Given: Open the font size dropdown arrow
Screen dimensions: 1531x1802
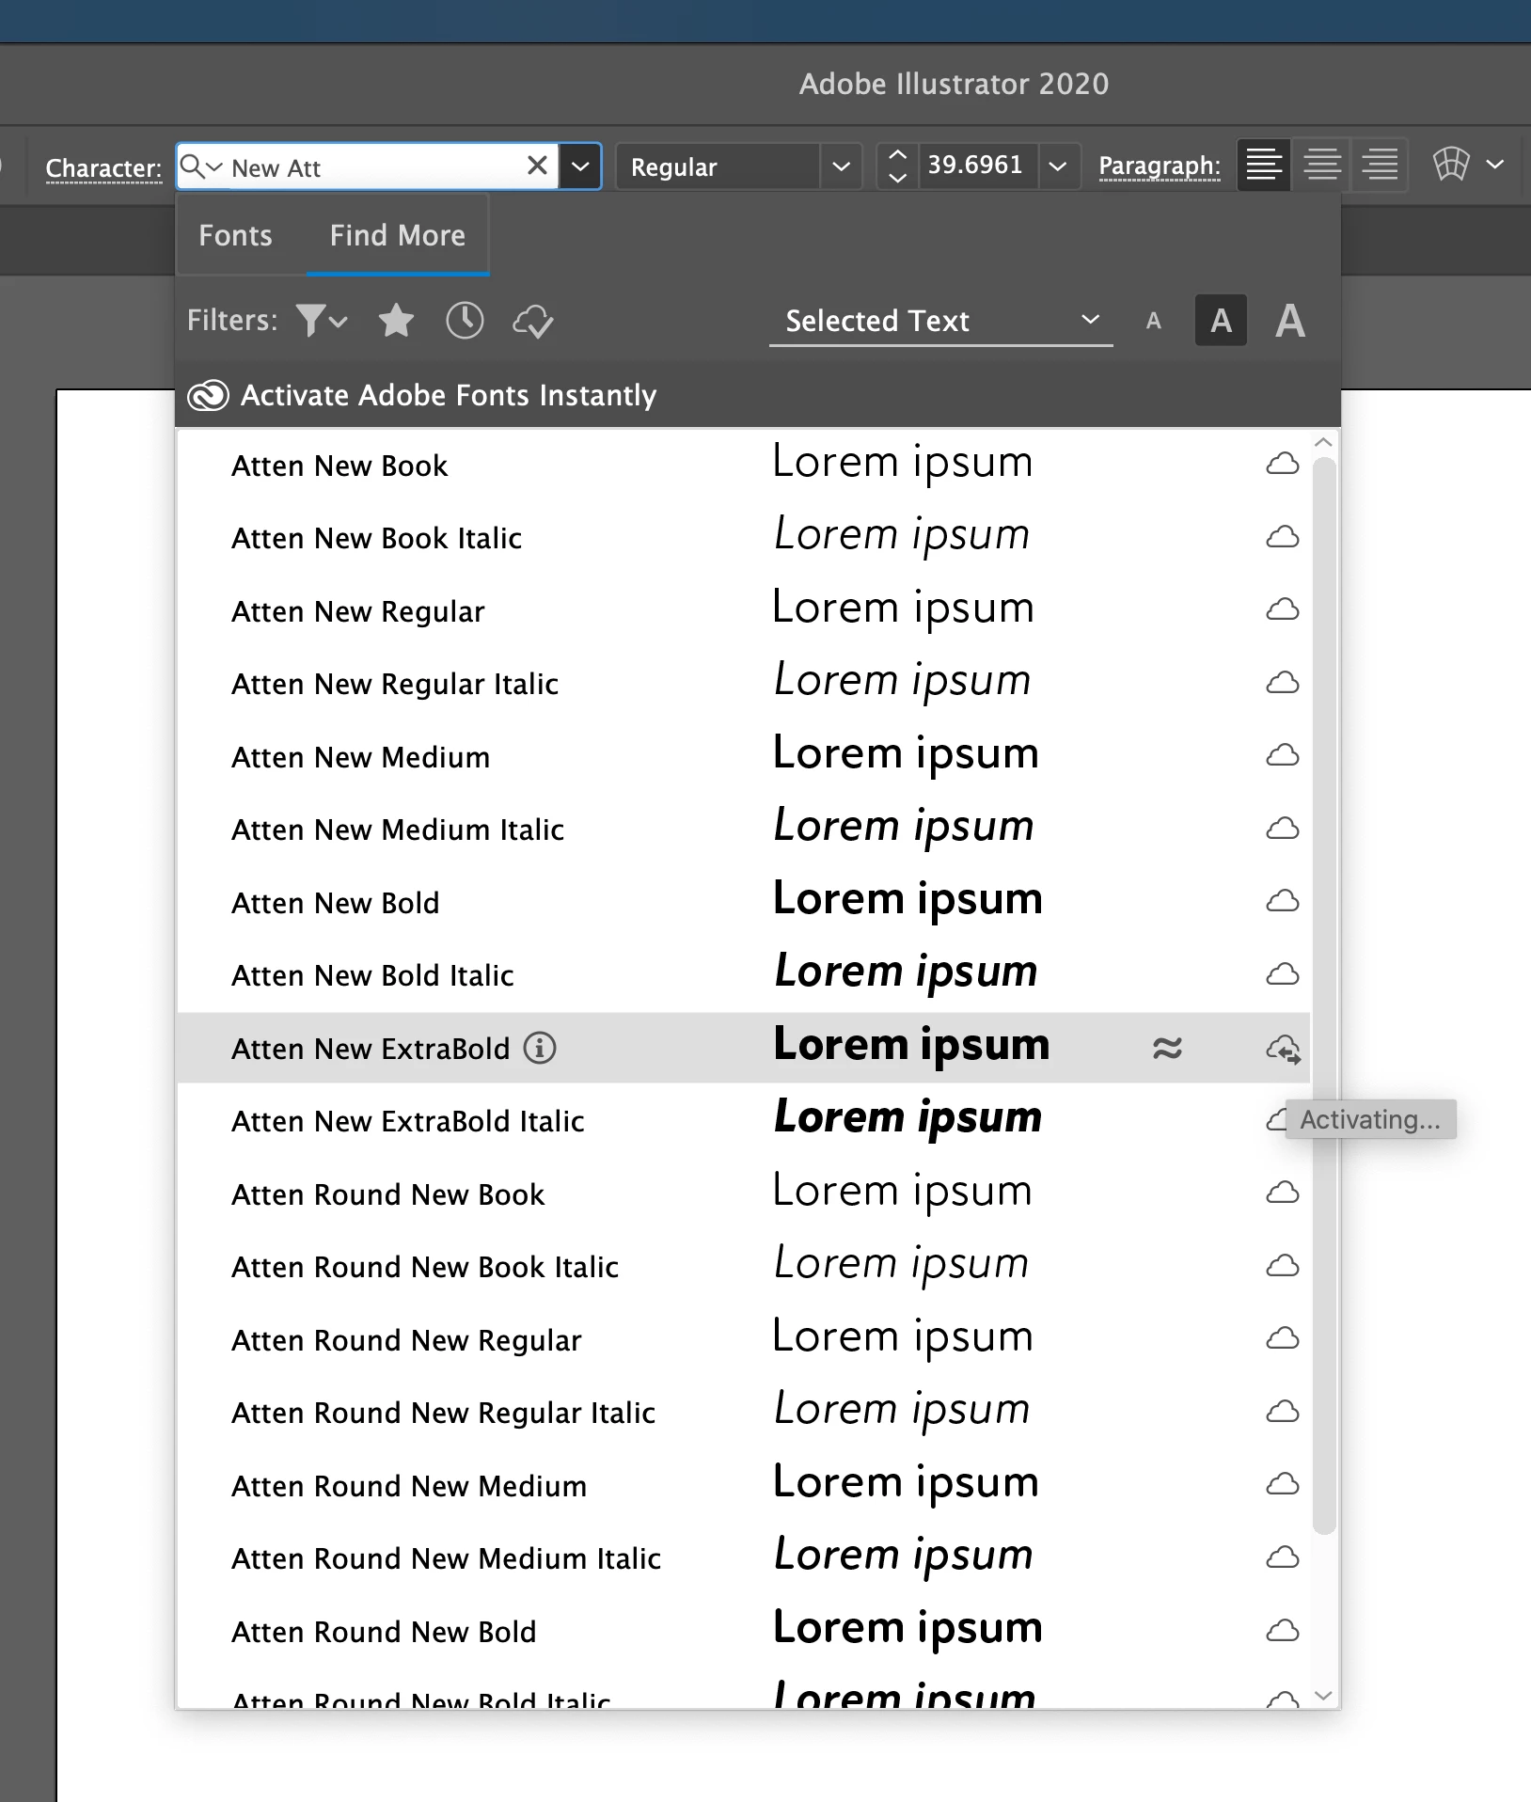Looking at the screenshot, I should [1058, 166].
